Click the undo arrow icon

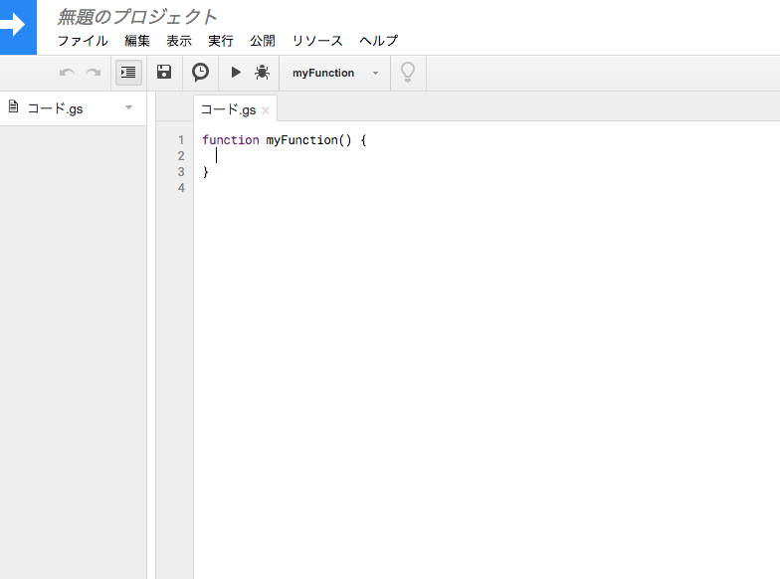(x=67, y=73)
